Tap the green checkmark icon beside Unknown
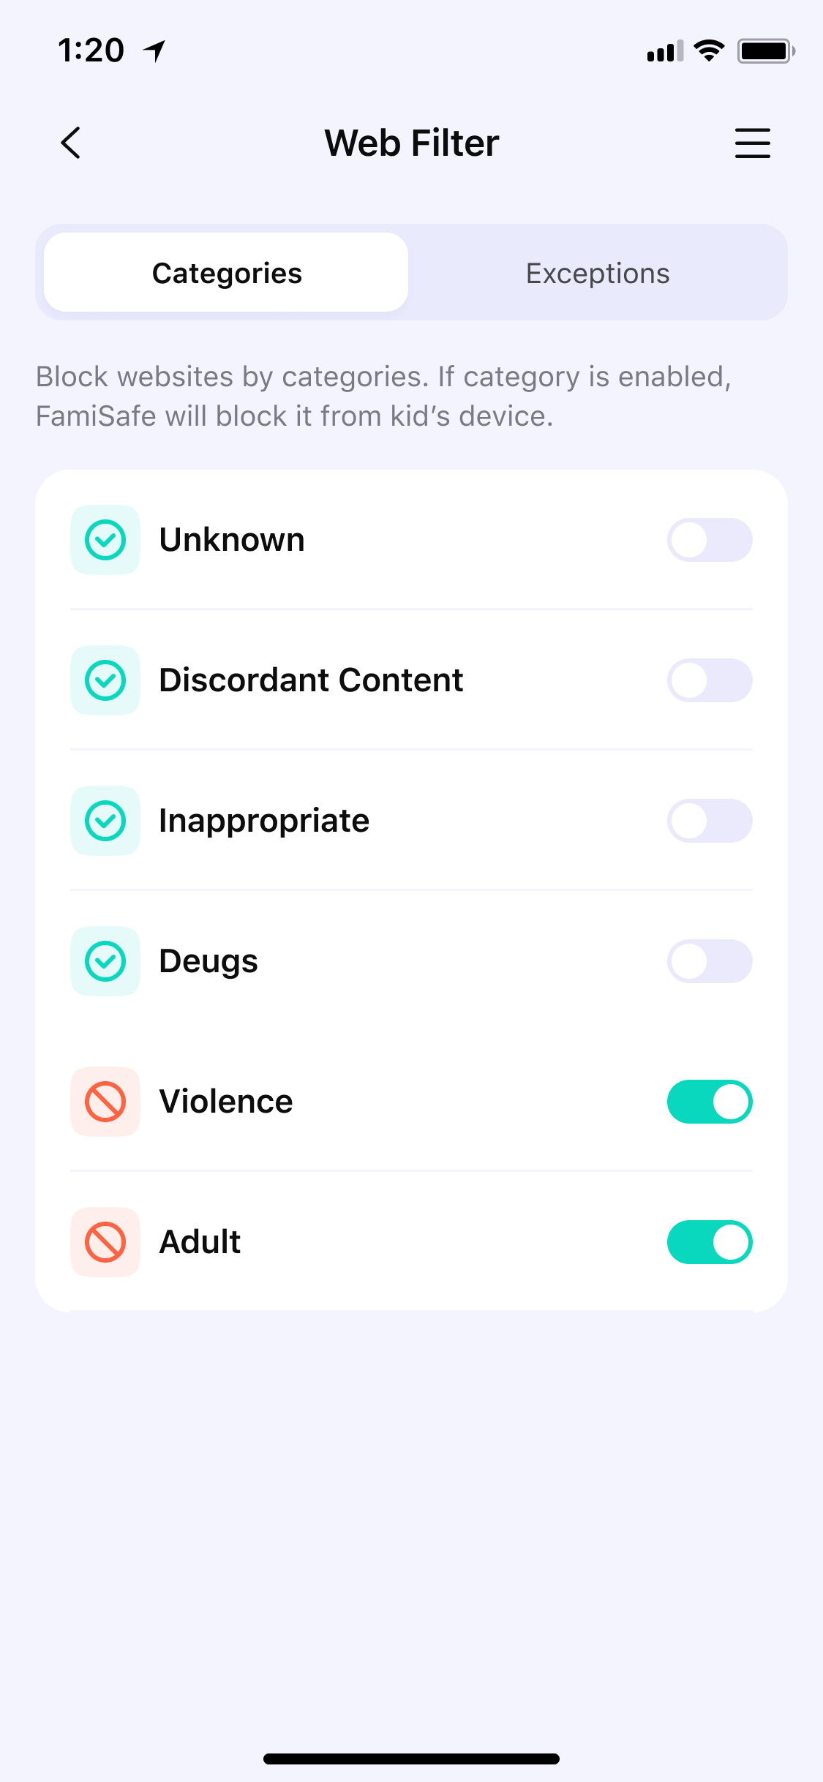 (105, 540)
